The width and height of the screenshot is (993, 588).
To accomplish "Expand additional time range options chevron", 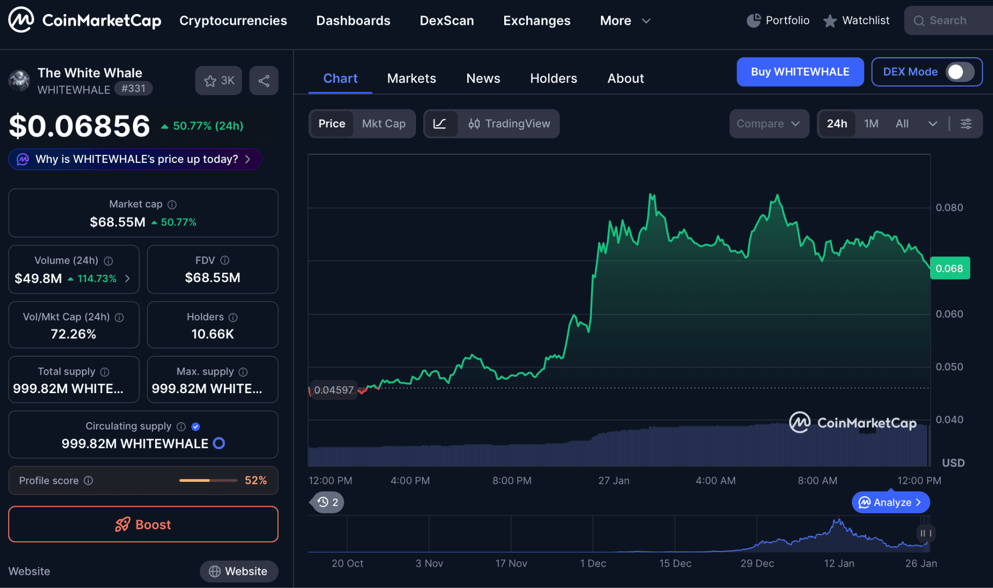I will 932,124.
